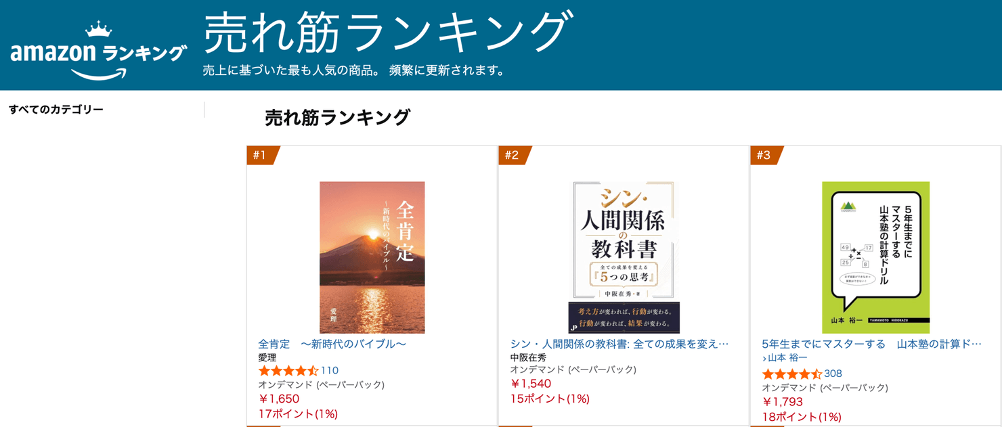Click the ¥1,650 price
Screen dimensions: 1002x427
[279, 399]
